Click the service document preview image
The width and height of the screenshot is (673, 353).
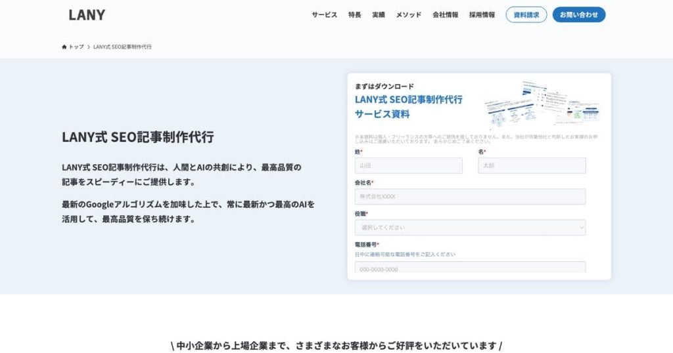542,104
